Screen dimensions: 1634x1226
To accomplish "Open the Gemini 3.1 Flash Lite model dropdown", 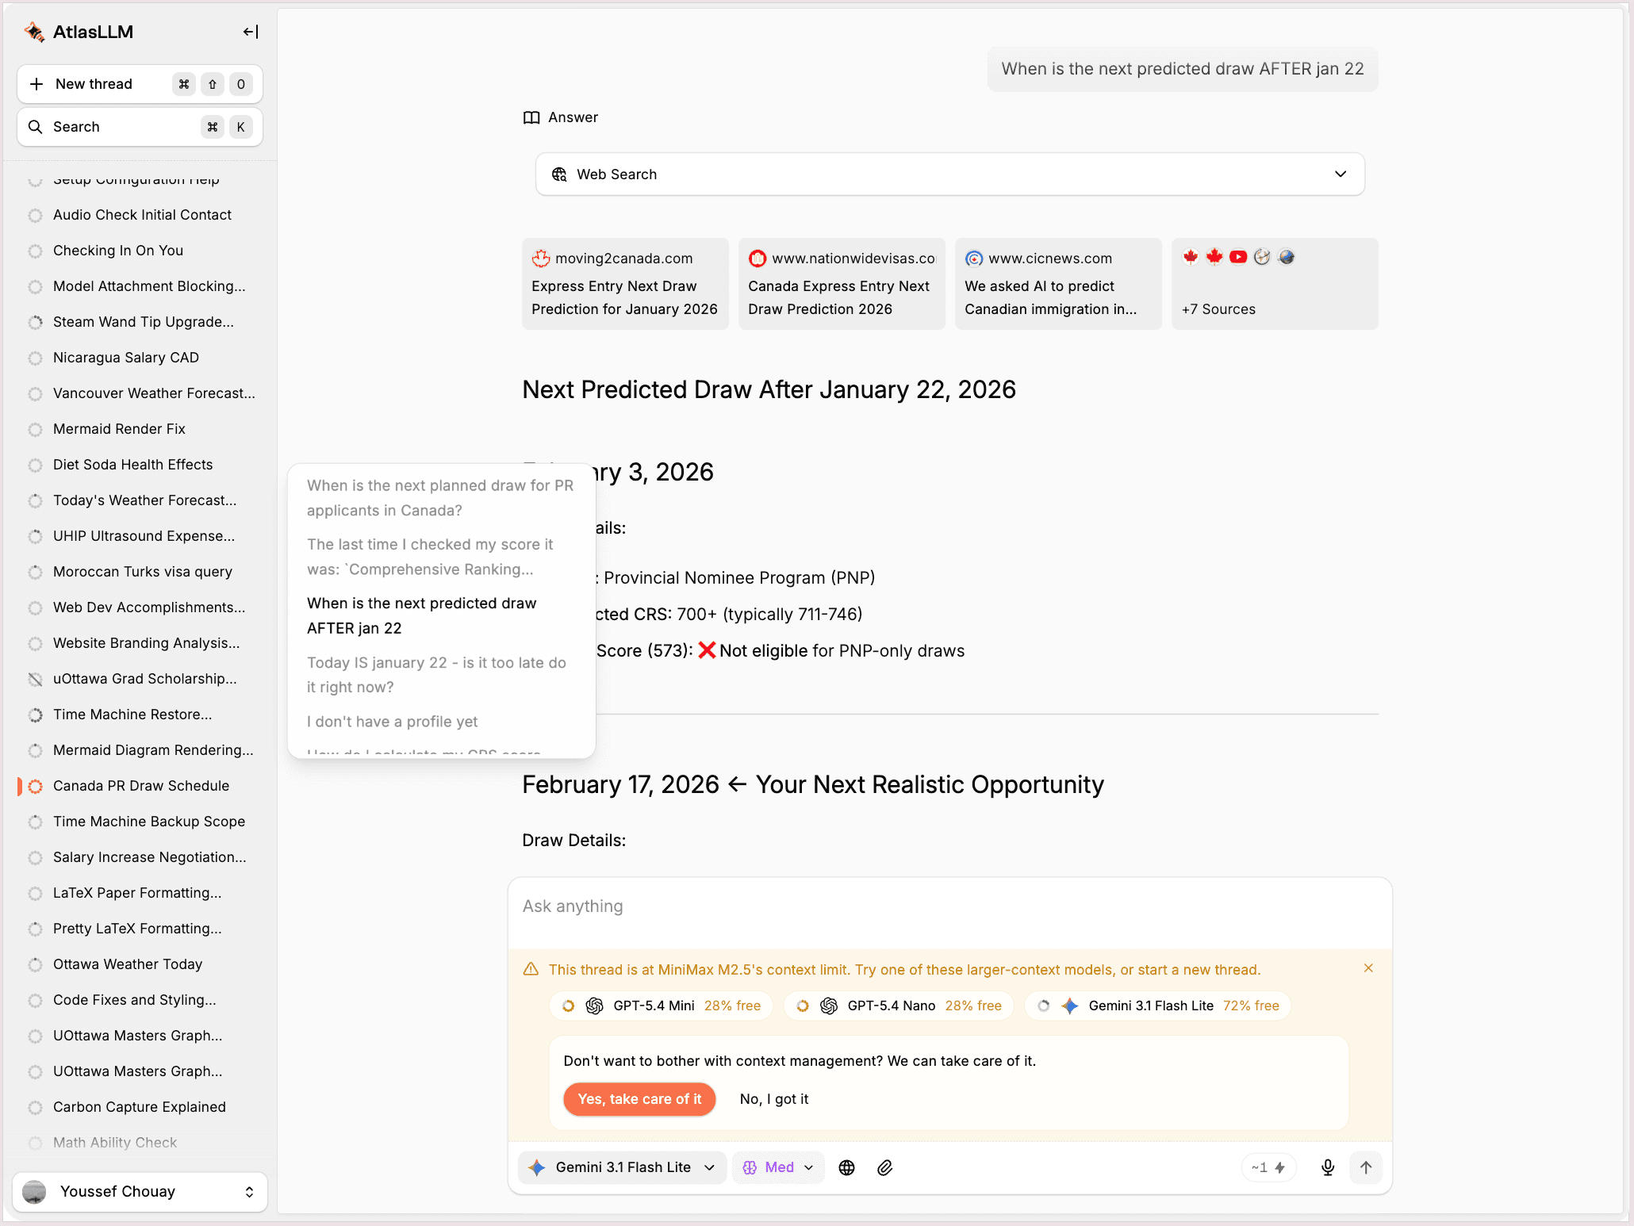I will click(x=623, y=1167).
